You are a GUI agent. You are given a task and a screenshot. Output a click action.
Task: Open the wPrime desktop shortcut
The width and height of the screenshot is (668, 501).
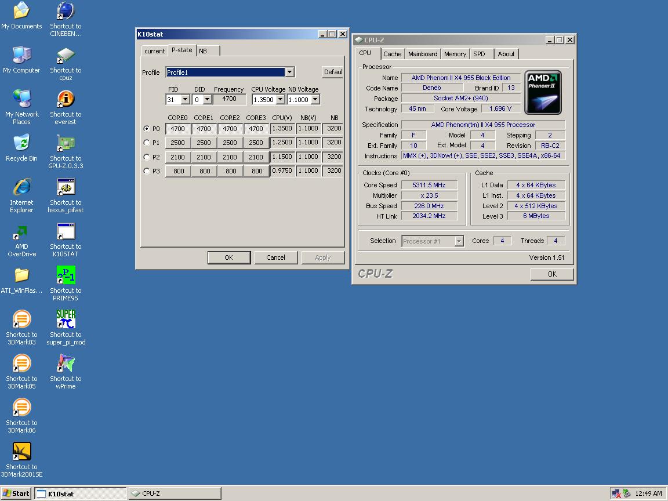[66, 364]
